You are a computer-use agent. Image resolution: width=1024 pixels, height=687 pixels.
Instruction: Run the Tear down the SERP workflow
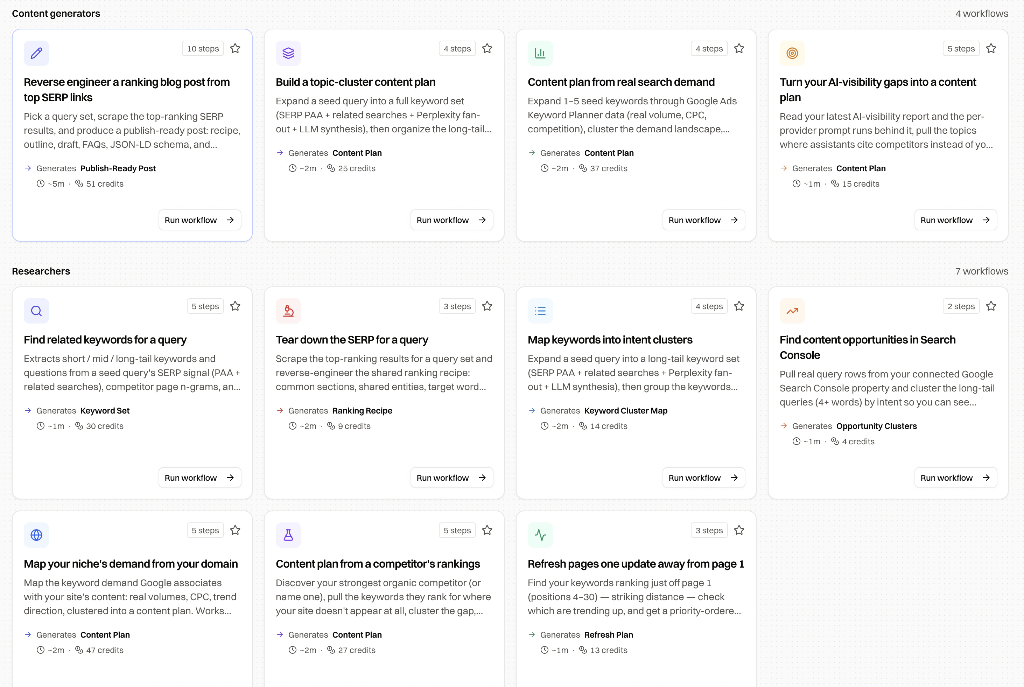tap(452, 478)
